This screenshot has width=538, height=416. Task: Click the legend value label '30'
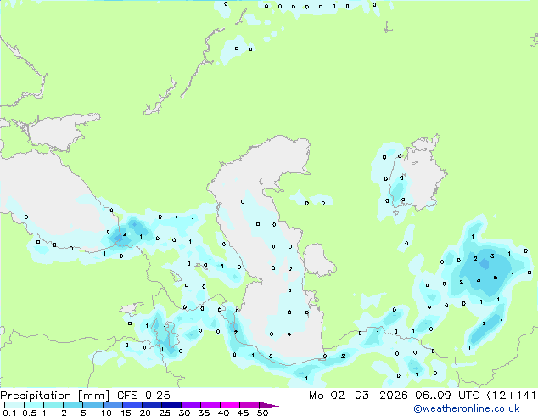(184, 413)
